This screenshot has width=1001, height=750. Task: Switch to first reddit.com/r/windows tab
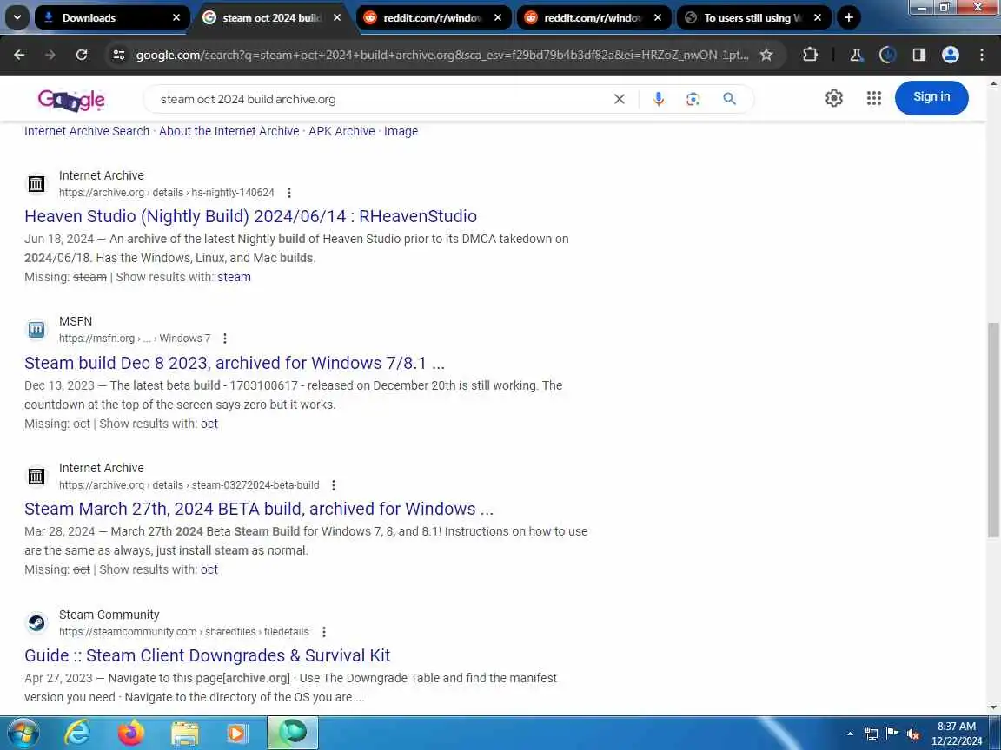433,18
